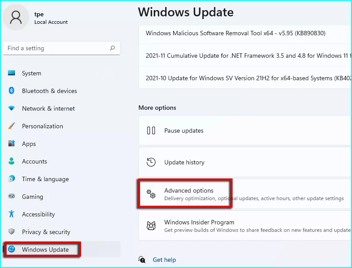This screenshot has width=352, height=268.
Task: Click the user profile avatar icon
Action: (x=16, y=17)
